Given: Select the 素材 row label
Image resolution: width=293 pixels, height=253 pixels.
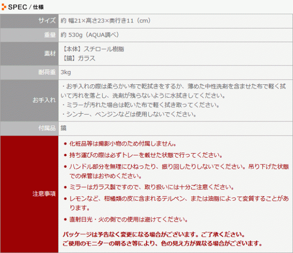Looking at the screenshot, I should coord(49,54).
